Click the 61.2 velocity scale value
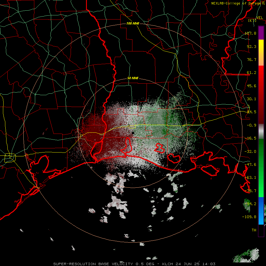266x266 pixels. point(252,73)
